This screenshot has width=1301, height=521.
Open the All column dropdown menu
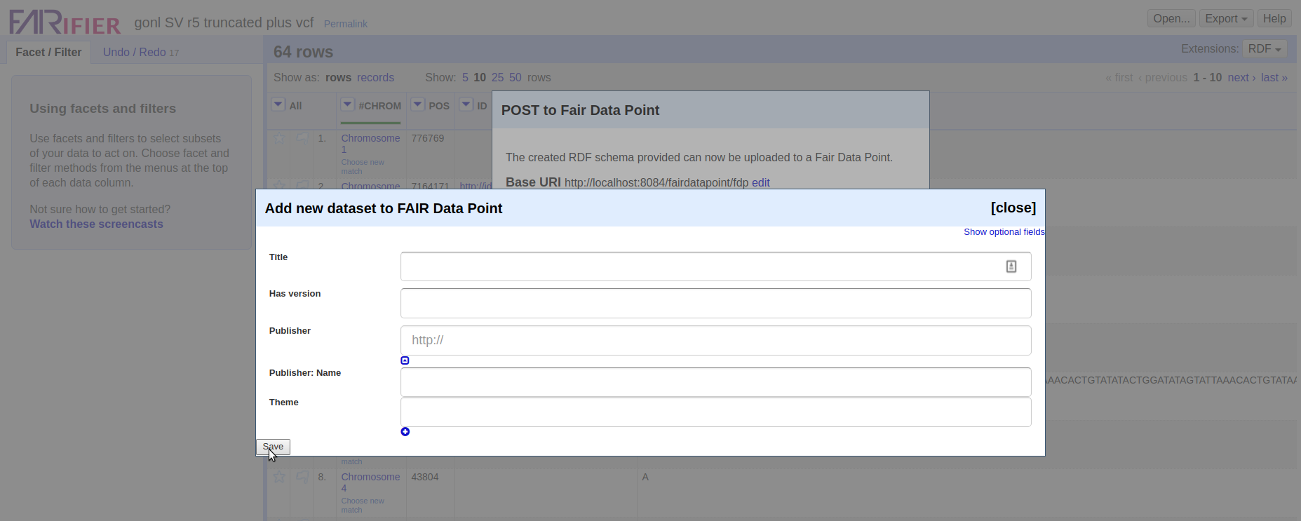coord(278,104)
